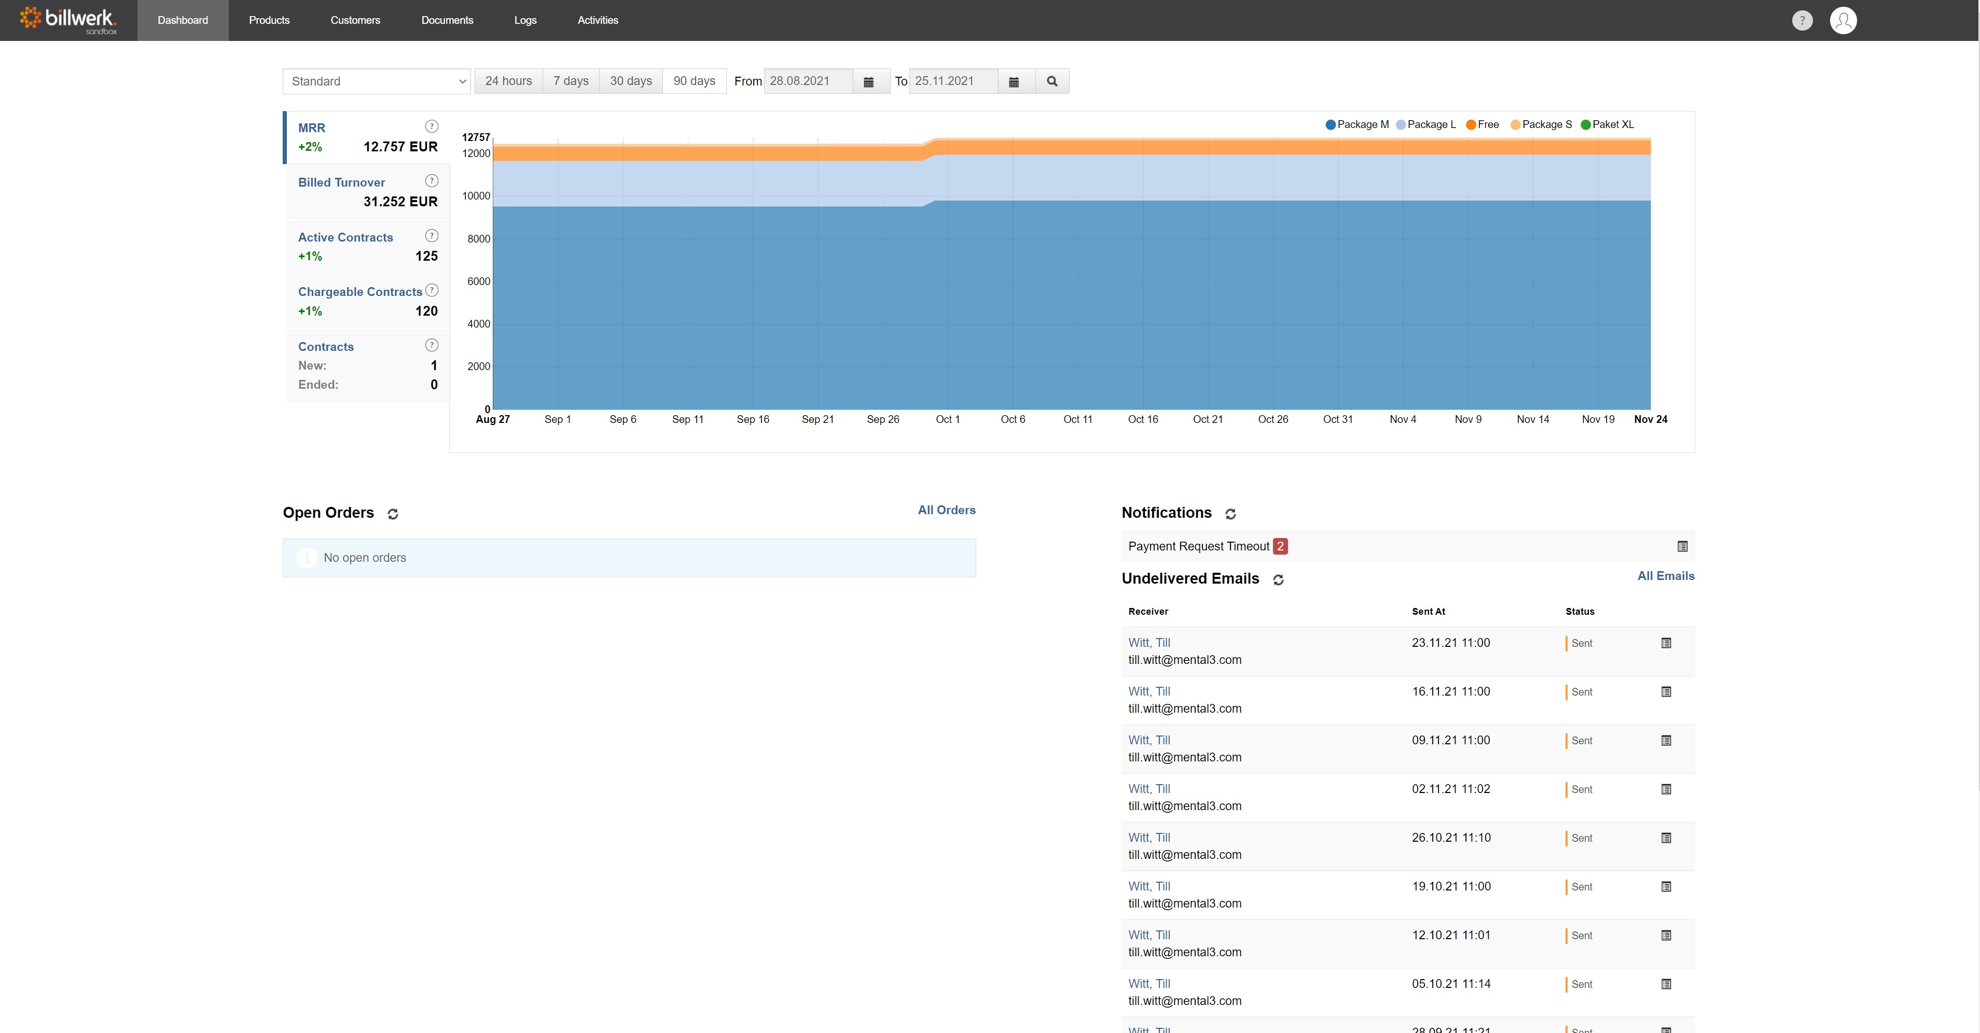Open the help question-mark icon in header
The height and width of the screenshot is (1033, 1980).
point(1802,20)
